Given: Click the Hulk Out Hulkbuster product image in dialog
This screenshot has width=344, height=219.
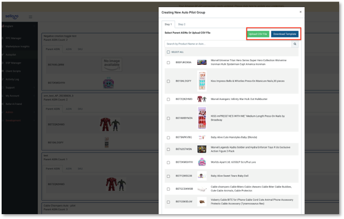Looking at the screenshot, I should pos(202,99).
